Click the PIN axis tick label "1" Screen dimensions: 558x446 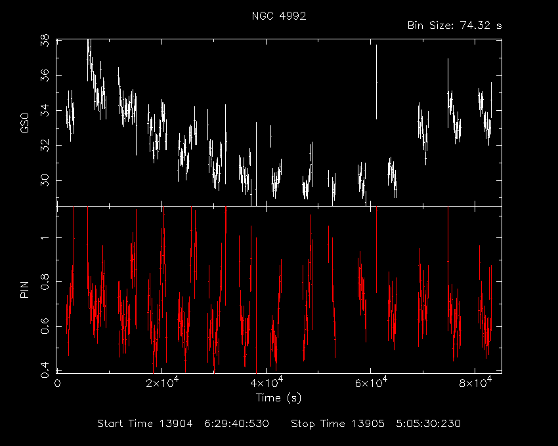point(45,237)
